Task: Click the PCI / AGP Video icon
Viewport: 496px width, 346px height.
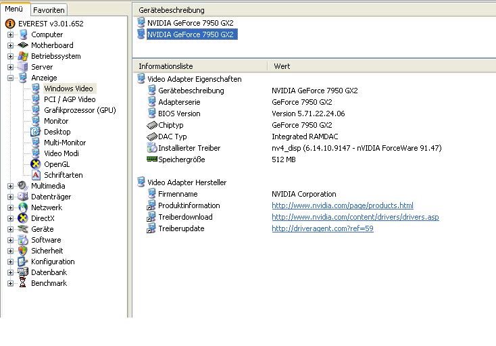Action: (36, 99)
